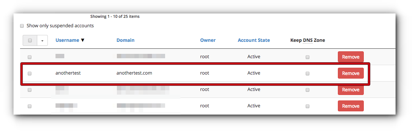Select the third account row checkbox

(30, 90)
